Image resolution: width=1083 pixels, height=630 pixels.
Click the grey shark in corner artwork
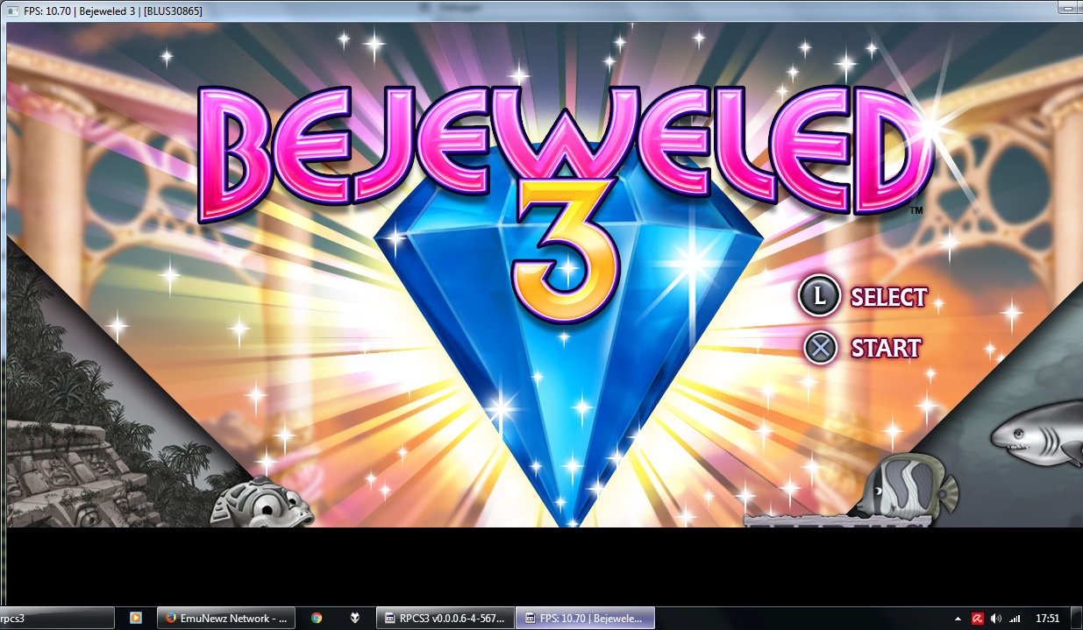1038,433
